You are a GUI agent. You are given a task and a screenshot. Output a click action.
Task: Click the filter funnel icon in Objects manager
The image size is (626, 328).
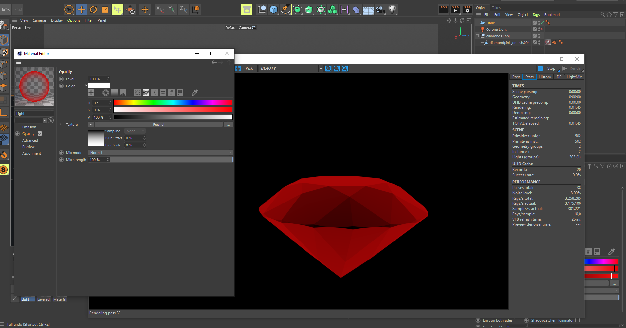tap(616, 15)
